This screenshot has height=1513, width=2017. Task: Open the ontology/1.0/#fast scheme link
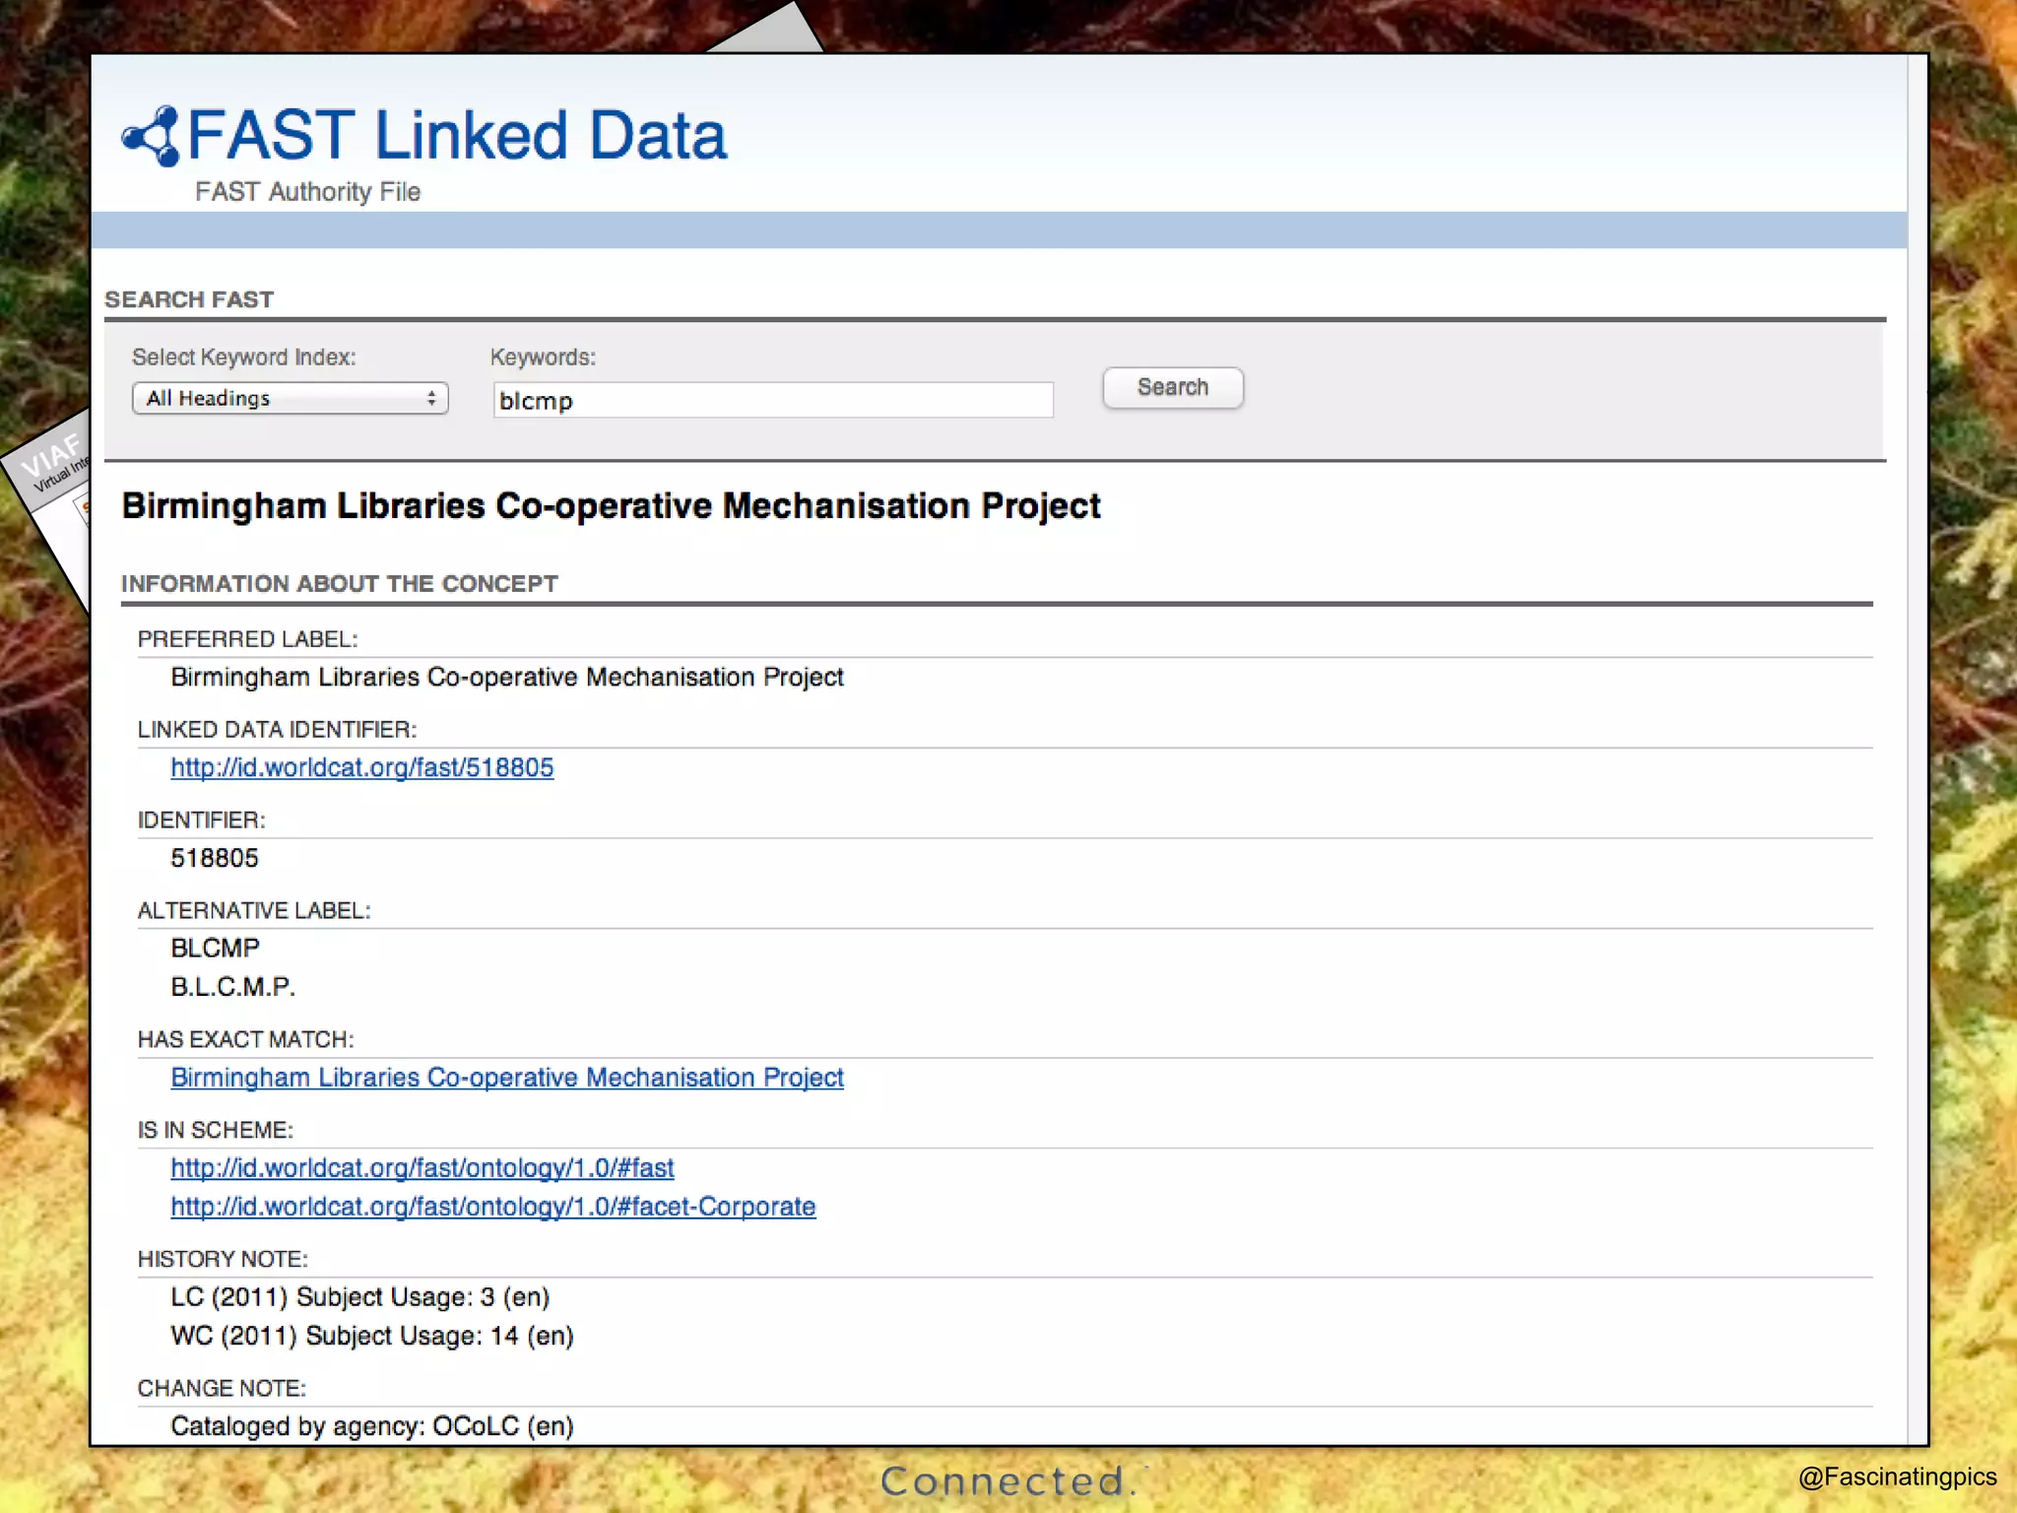point(422,1167)
